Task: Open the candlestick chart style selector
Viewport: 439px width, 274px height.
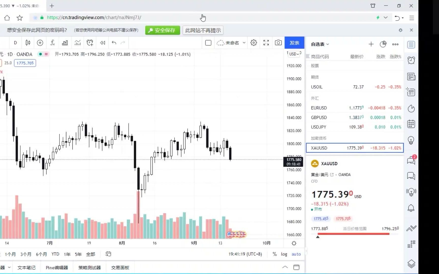Action: [x=28, y=43]
